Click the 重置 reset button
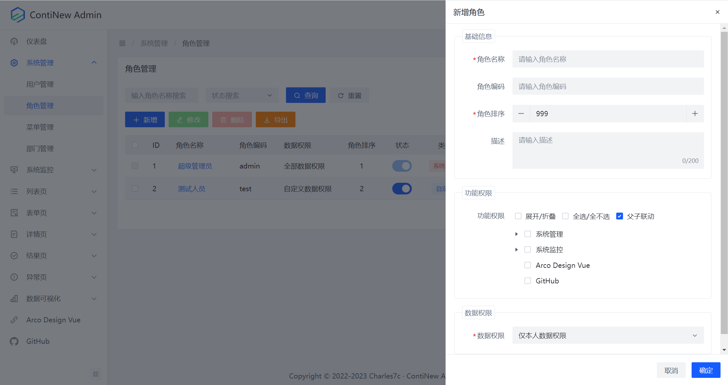Viewport: 728px width, 385px height. [x=349, y=95]
